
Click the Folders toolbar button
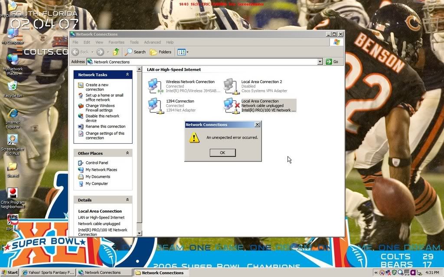click(161, 52)
